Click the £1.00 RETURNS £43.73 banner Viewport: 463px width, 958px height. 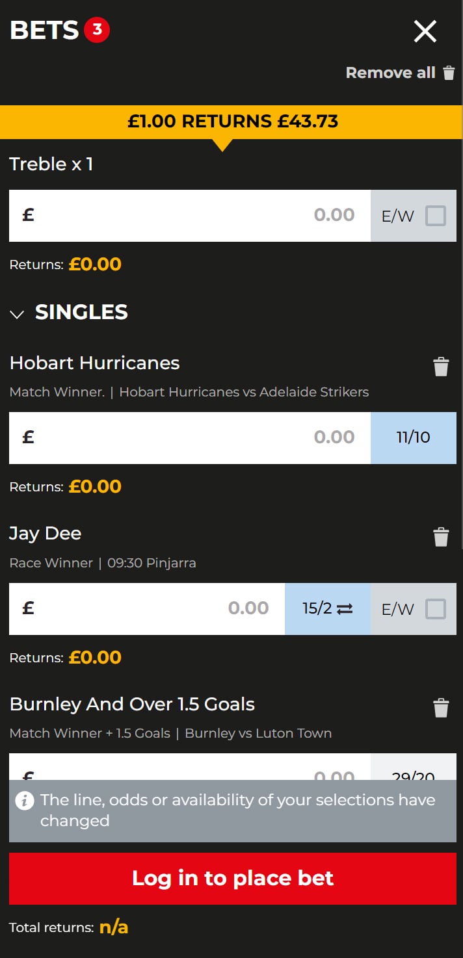[x=231, y=122]
